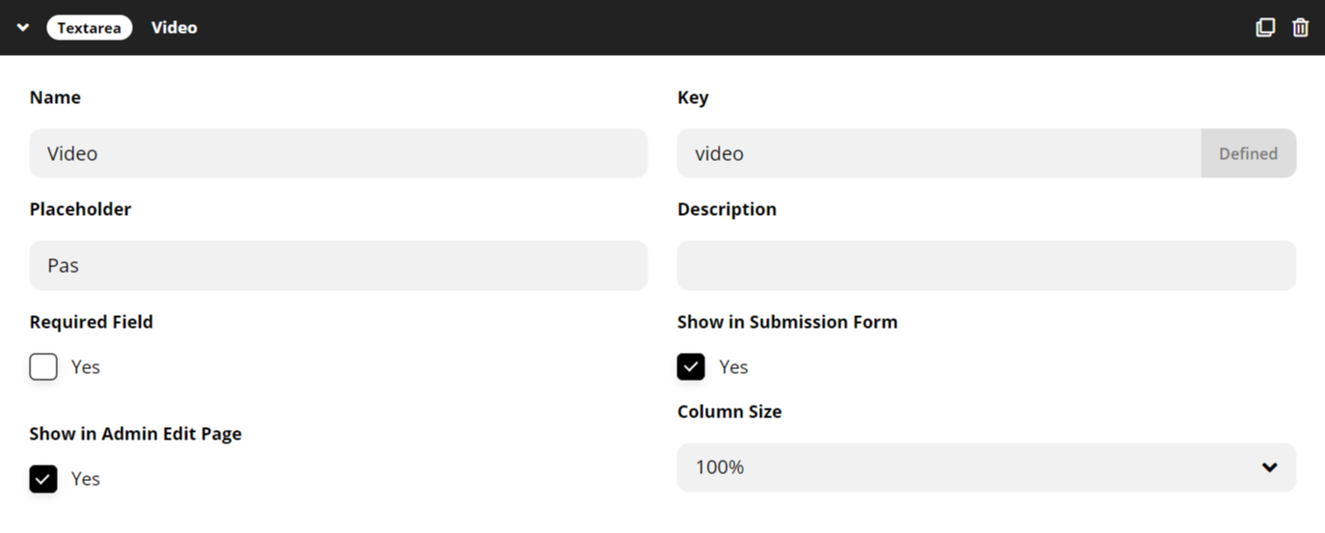Click the Placeholder field label
This screenshot has height=533, width=1325.
[x=81, y=209]
